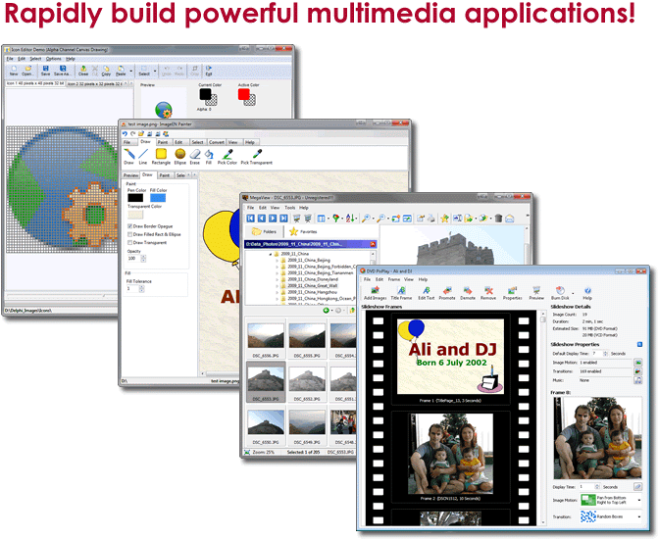The width and height of the screenshot is (658, 539).
Task: Go to first image in MegaView toolbar
Action: tap(250, 219)
